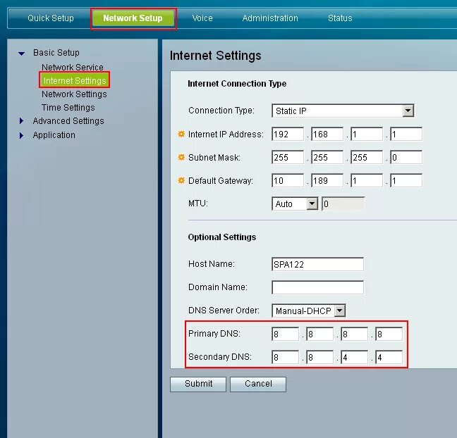Click Default Gateway third octet field
This screenshot has height=438, width=457.
(x=367, y=180)
